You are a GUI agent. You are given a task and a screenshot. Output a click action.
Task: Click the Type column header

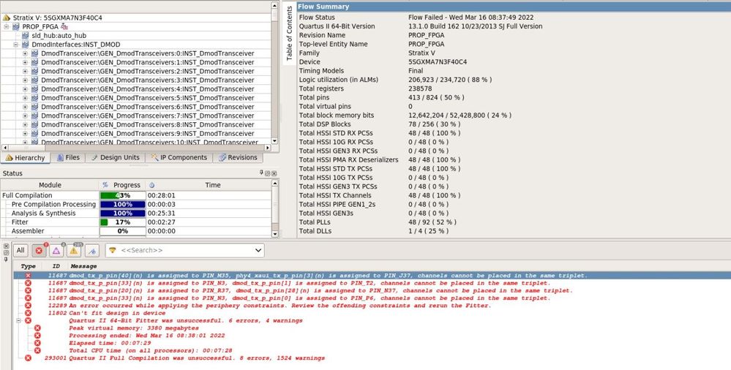[28, 266]
